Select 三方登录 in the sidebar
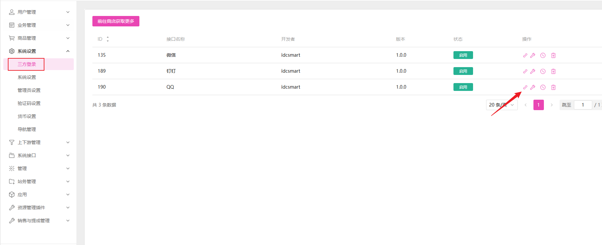 pos(27,64)
